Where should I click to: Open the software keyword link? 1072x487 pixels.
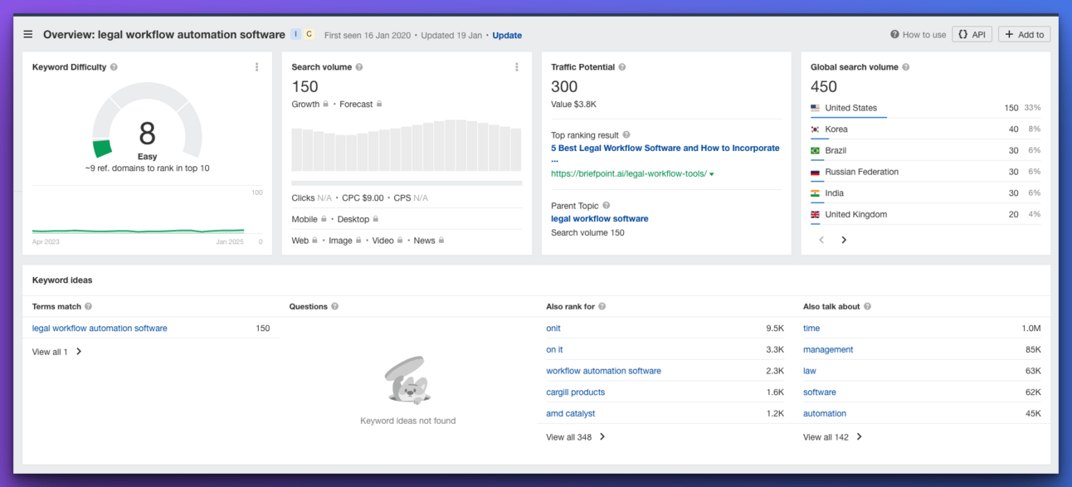pyautogui.click(x=820, y=392)
